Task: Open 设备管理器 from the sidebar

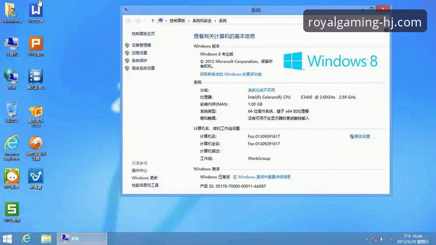Action: point(141,45)
